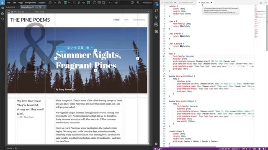Viewport: 268px width, 150px height.
Task: Click the By Barry Forestlight byline text
Action: (66, 90)
